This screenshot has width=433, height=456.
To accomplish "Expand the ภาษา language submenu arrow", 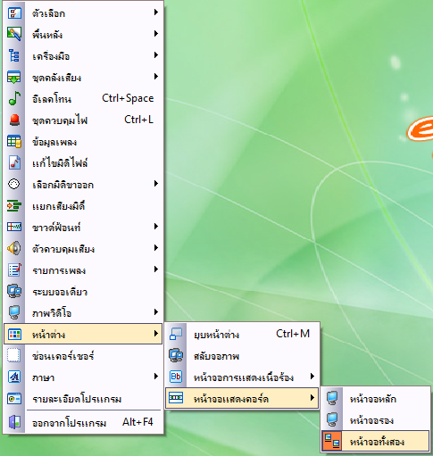I will click(x=155, y=377).
